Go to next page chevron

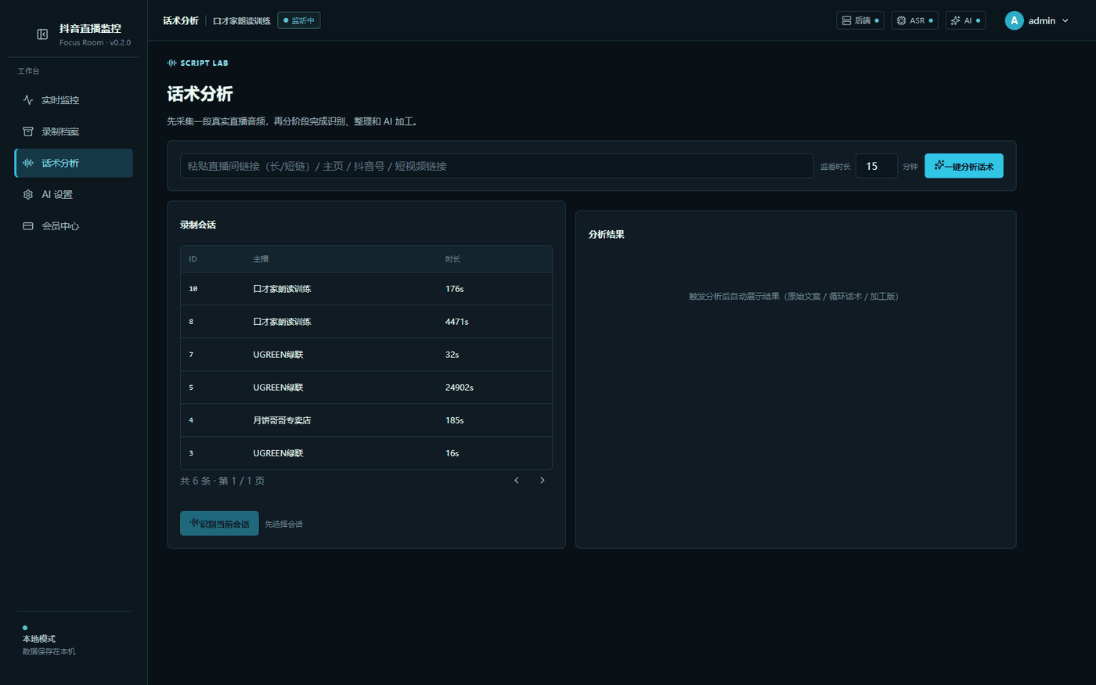(x=542, y=481)
